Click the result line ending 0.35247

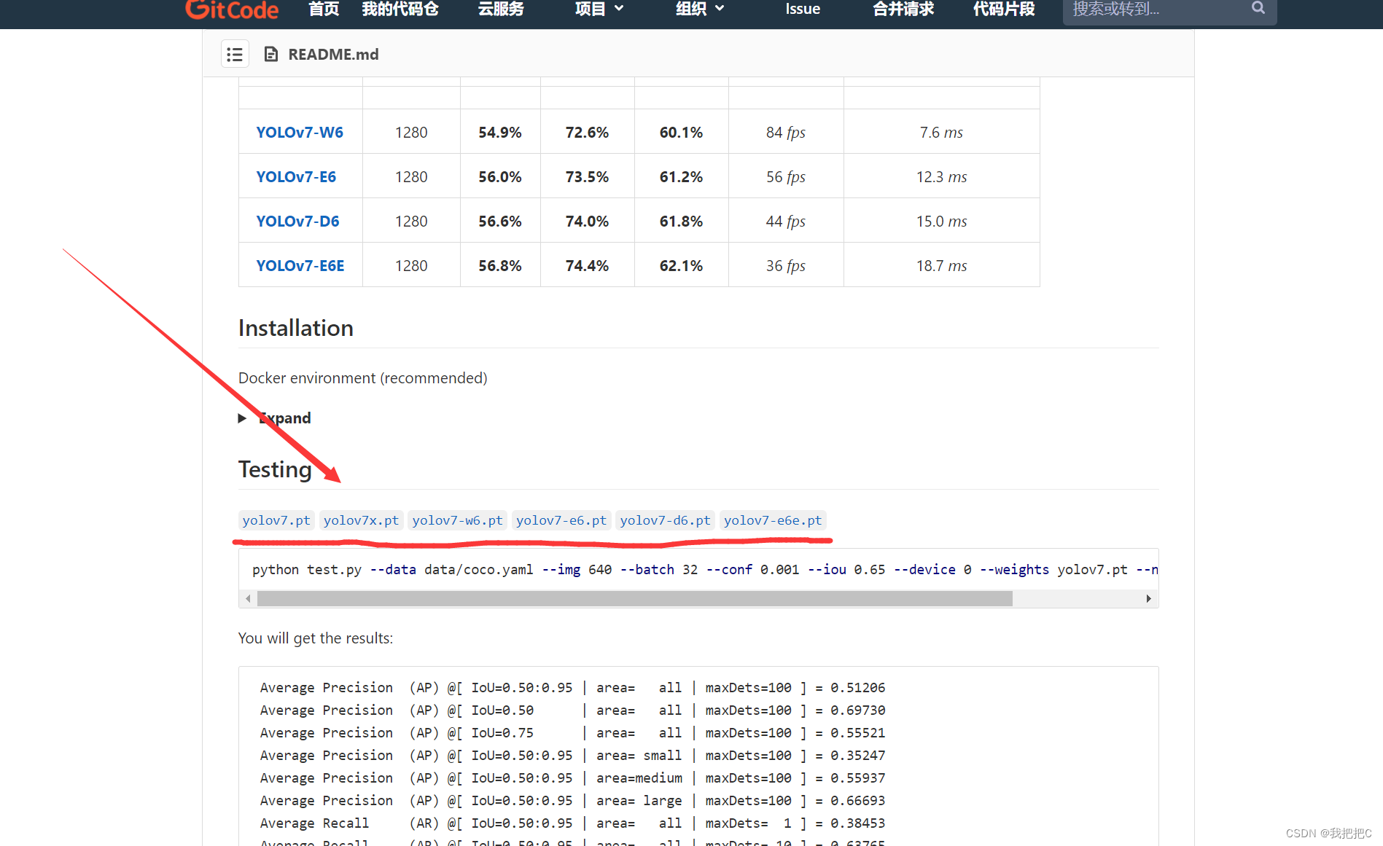(x=572, y=756)
